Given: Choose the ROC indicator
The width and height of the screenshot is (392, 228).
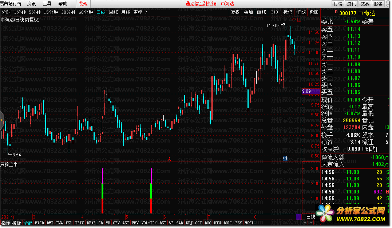Looking at the screenshot, I should coord(208,223).
